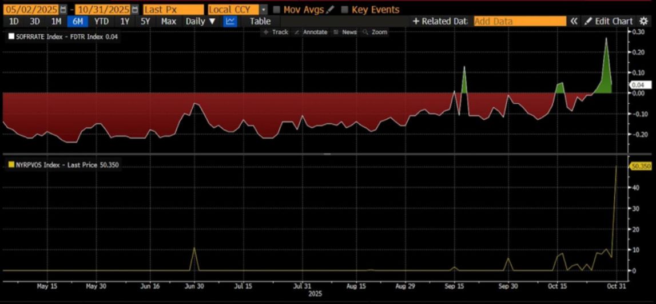Screen dimensions: 656x304
Task: Open the start date calendar picker
Action: pos(63,10)
